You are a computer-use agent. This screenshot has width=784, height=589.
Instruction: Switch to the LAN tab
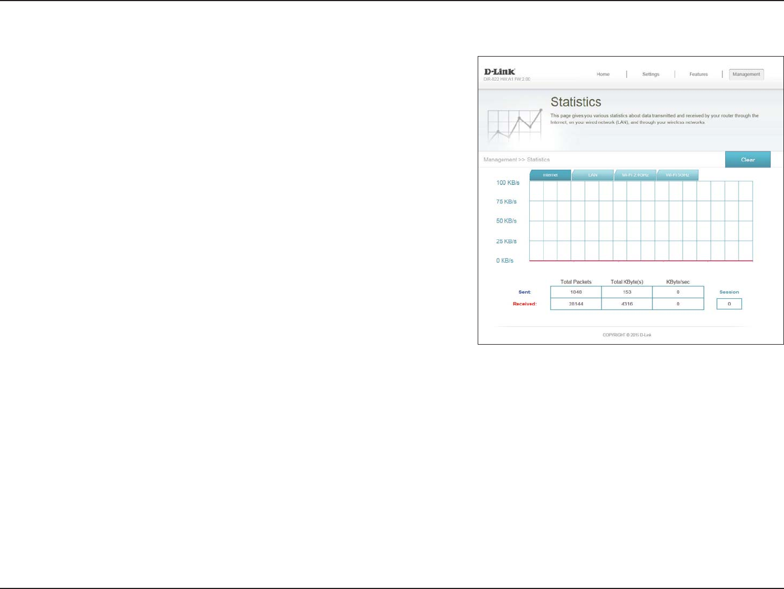(592, 175)
